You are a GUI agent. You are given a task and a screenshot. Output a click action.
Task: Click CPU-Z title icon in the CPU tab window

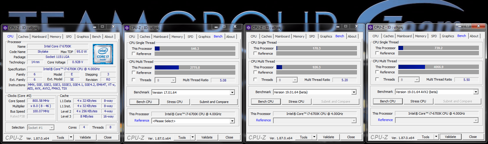[5, 28]
